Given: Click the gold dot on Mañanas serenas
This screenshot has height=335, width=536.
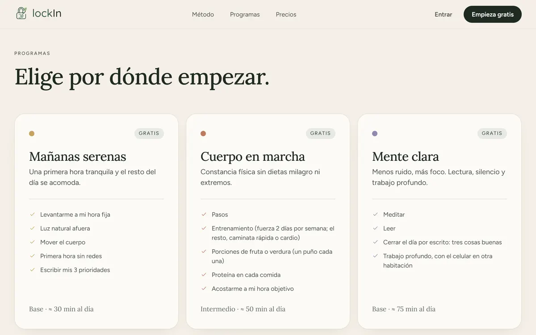Looking at the screenshot, I should point(32,134).
